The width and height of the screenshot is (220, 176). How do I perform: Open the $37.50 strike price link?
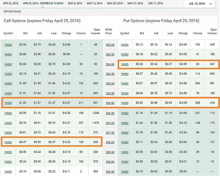point(110,133)
